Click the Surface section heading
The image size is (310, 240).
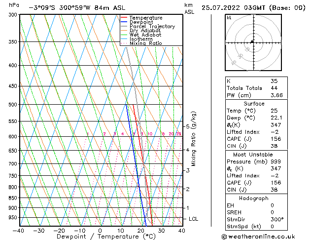[x=254, y=104]
